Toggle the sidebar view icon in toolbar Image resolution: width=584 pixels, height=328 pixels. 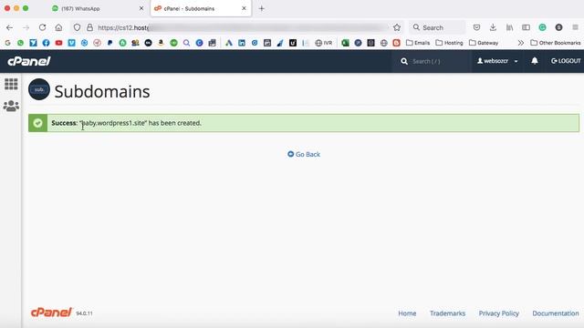[x=526, y=27]
